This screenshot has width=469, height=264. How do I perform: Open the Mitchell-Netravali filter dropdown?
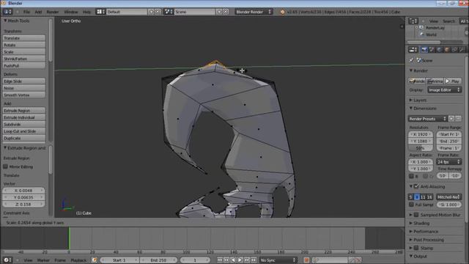click(x=448, y=197)
